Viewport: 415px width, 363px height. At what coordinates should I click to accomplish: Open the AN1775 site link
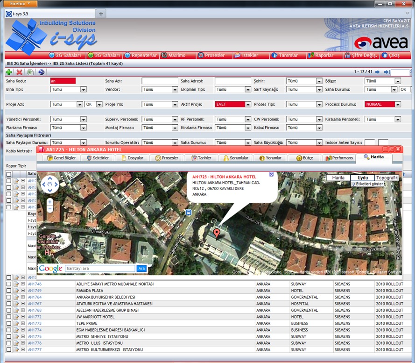coord(35,336)
